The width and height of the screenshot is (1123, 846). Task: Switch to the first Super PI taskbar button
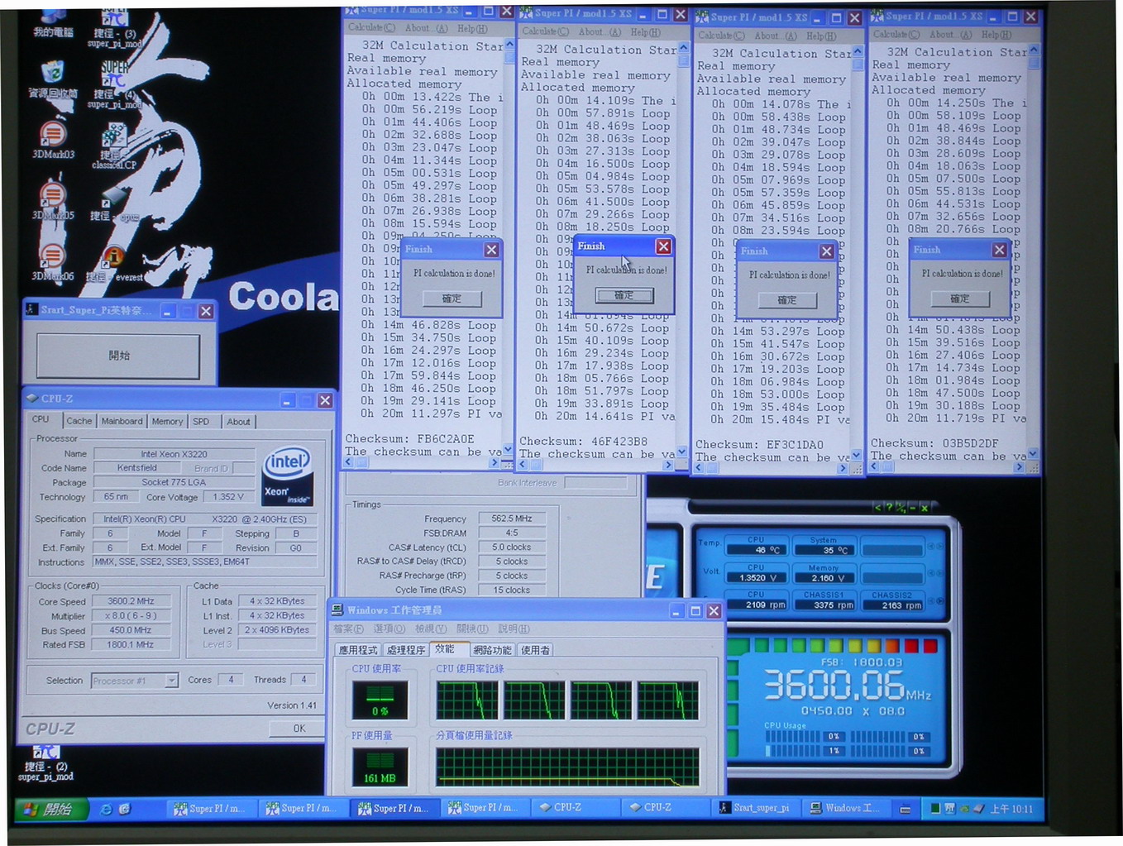coord(211,808)
